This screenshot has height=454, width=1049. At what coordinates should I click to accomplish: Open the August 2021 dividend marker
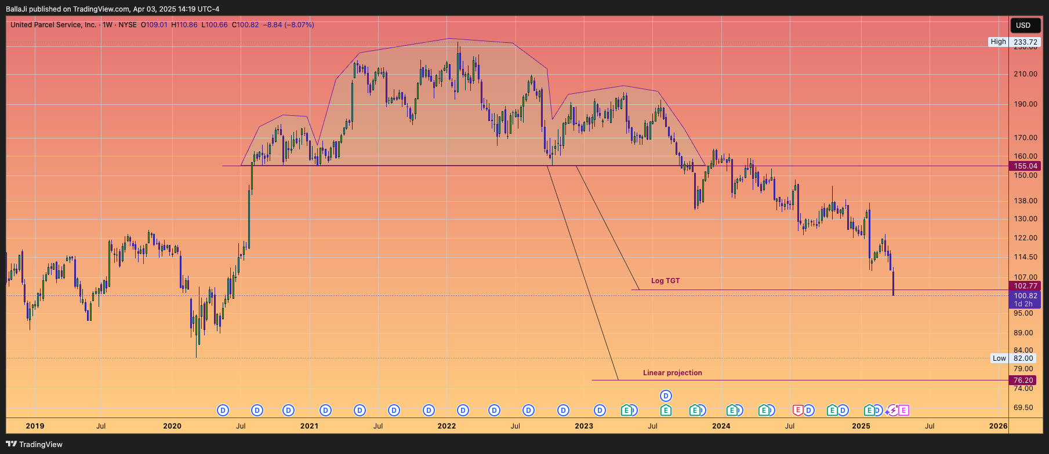394,411
